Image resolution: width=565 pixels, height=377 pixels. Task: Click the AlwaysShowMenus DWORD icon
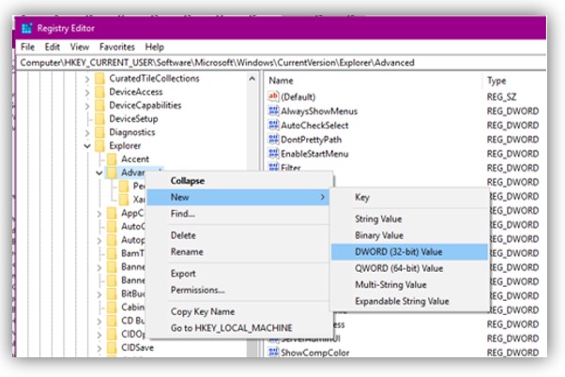click(x=273, y=111)
